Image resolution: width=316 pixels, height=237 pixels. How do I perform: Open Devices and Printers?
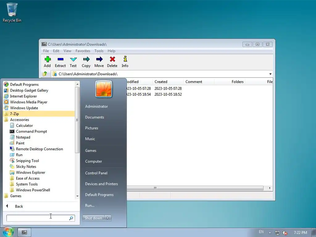coord(101,184)
